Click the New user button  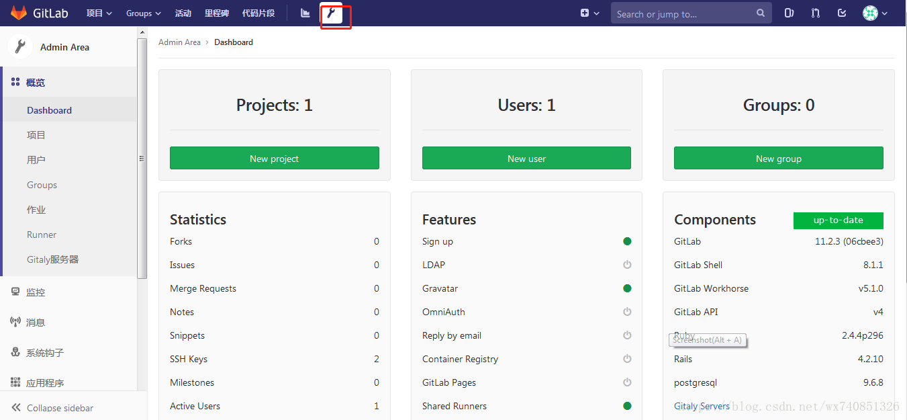pyautogui.click(x=526, y=158)
